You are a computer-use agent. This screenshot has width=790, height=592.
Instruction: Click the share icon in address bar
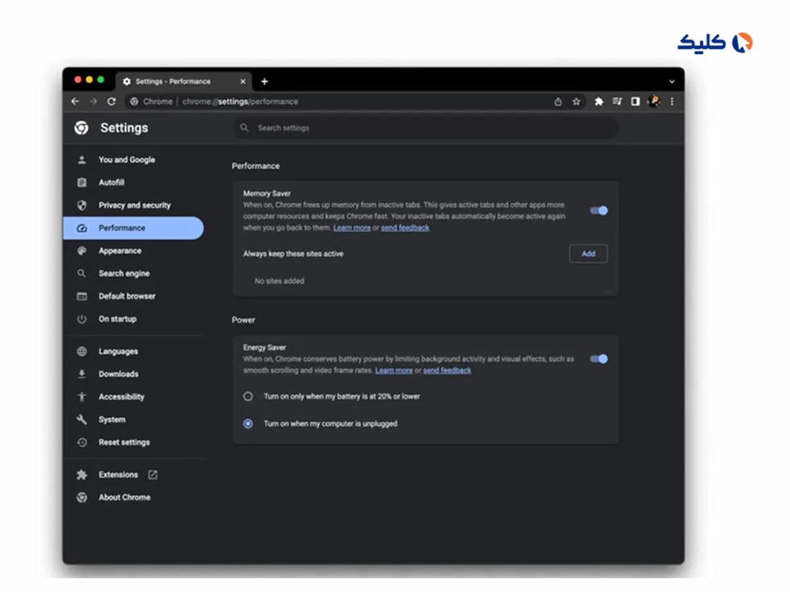pyautogui.click(x=558, y=101)
